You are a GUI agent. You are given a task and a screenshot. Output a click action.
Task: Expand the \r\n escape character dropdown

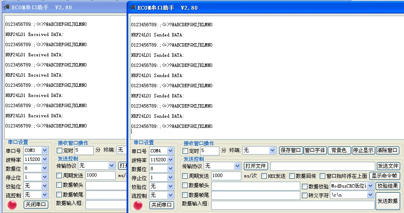coord(371,195)
